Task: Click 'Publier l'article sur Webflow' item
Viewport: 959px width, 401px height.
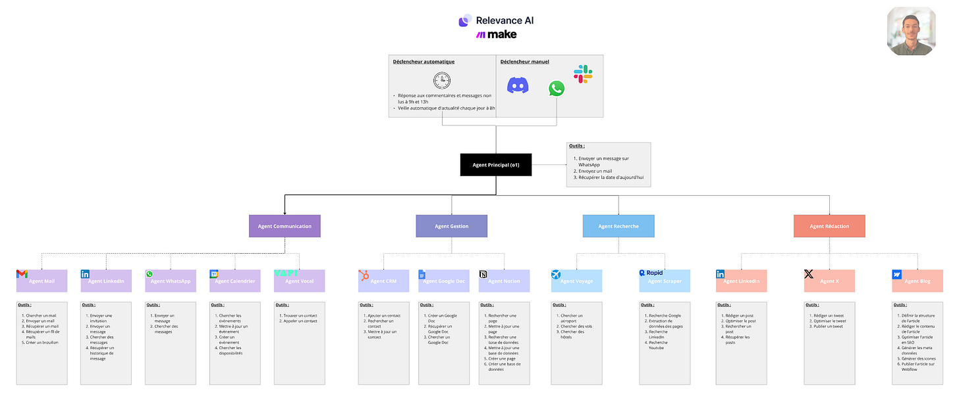Action: pyautogui.click(x=918, y=367)
